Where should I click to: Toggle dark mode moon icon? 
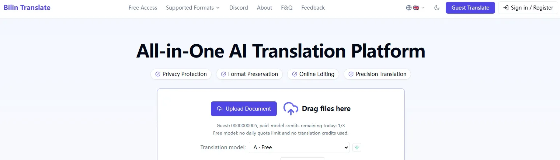(437, 8)
